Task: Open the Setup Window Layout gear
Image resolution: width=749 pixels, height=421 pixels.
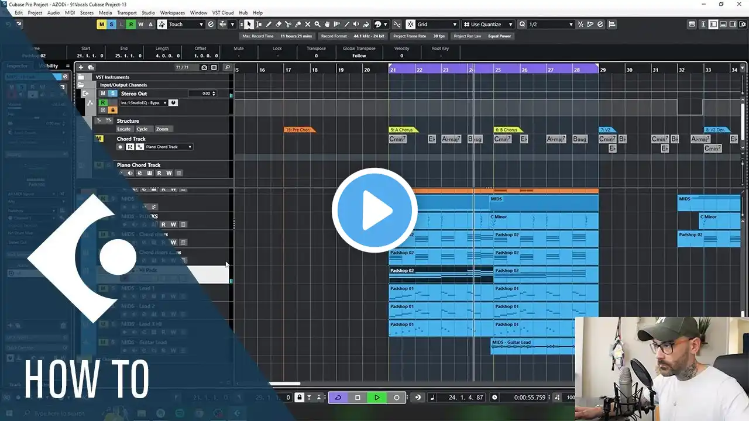Action: click(743, 25)
